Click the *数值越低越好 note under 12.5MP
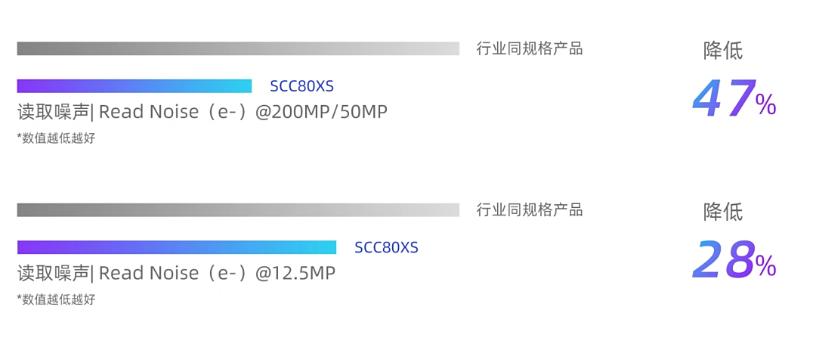Screen dimensions: 816x347 tap(57, 299)
